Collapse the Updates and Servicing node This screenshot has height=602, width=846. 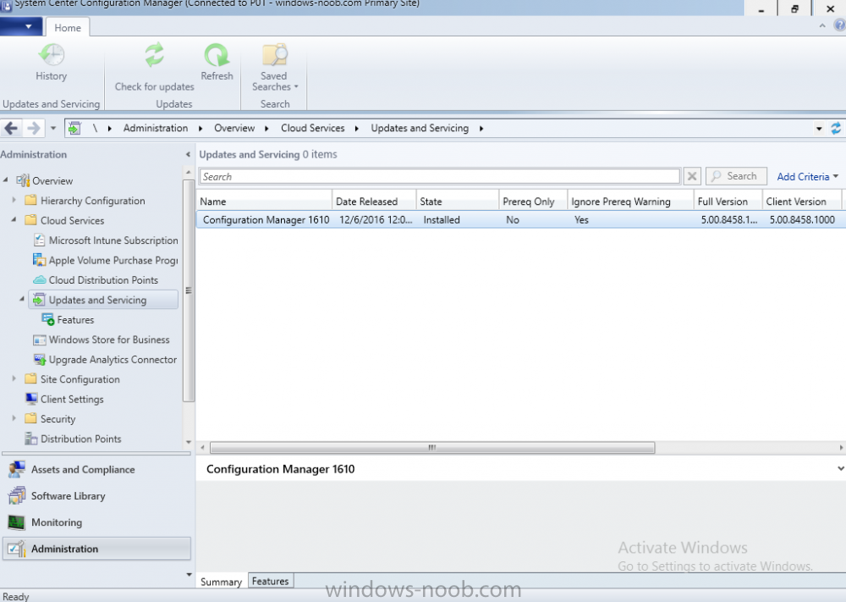(22, 299)
